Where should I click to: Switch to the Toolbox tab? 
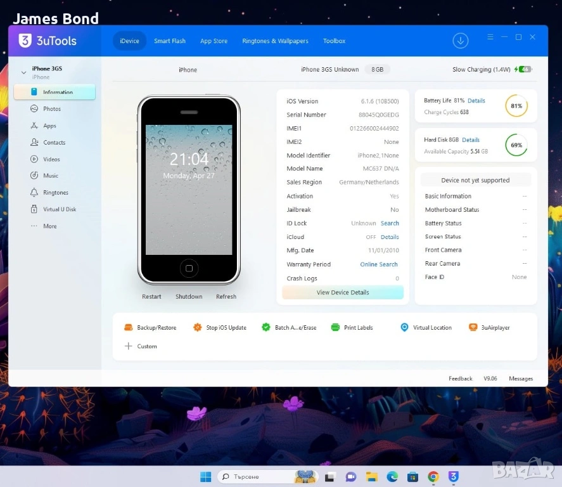coord(334,41)
